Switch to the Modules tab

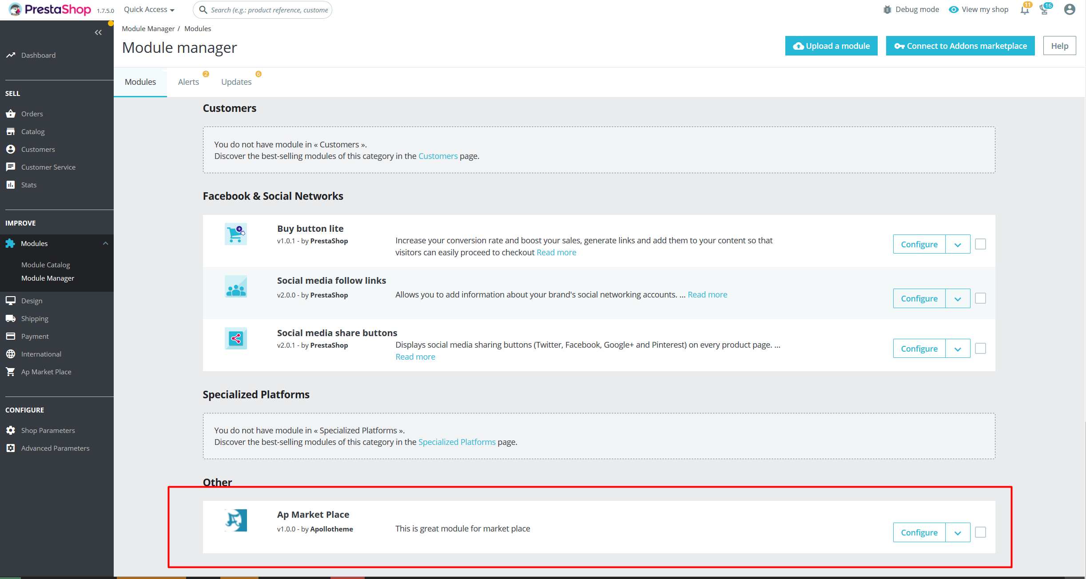click(140, 82)
